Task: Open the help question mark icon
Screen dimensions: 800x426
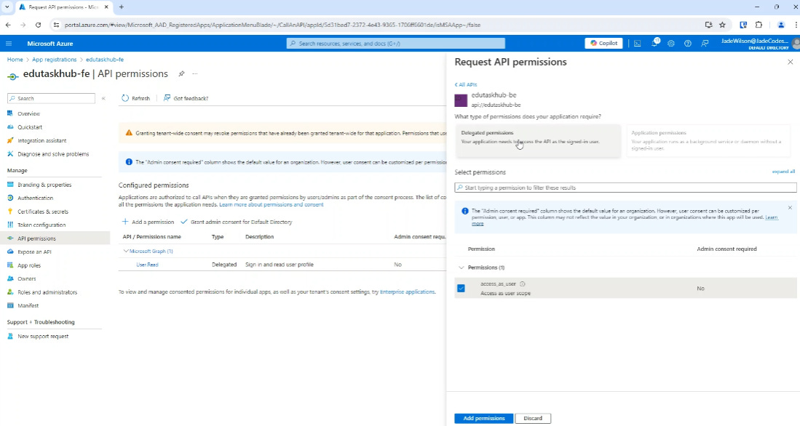Action: click(688, 44)
